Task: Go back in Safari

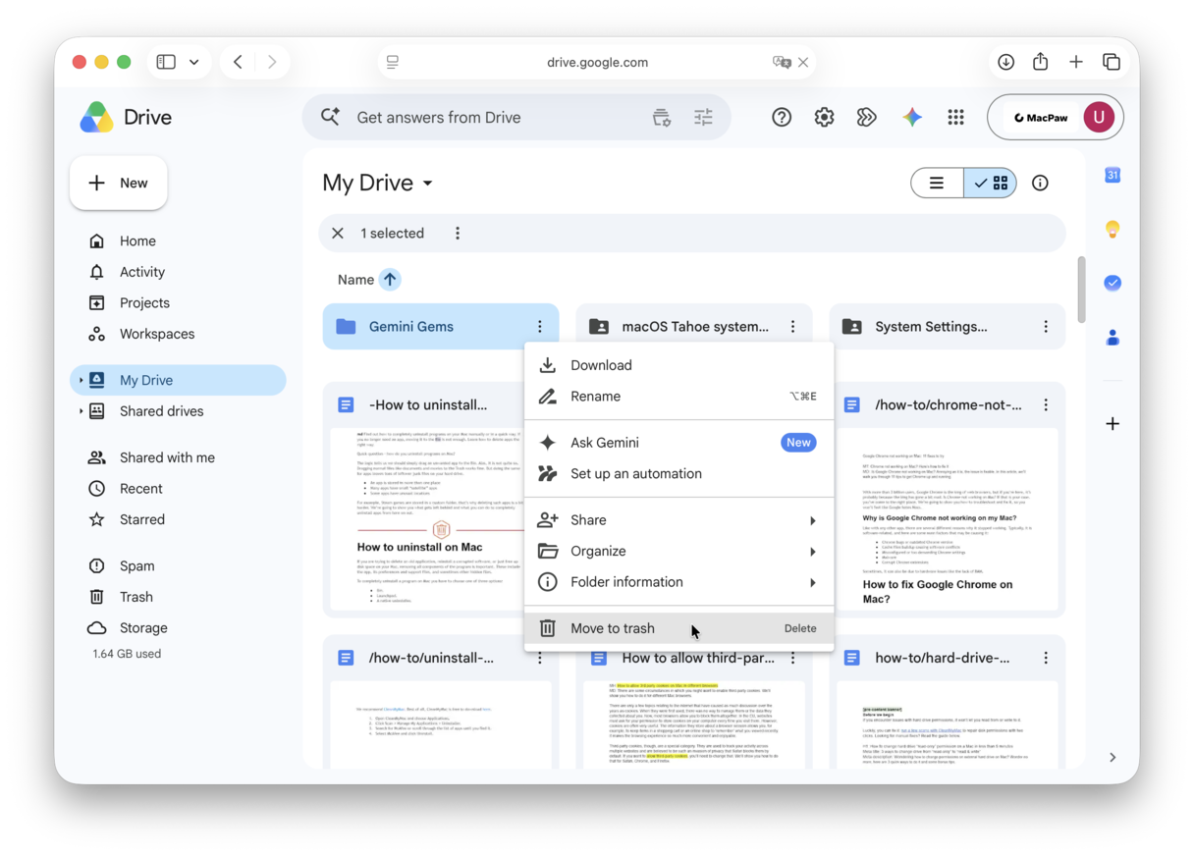Action: point(238,62)
